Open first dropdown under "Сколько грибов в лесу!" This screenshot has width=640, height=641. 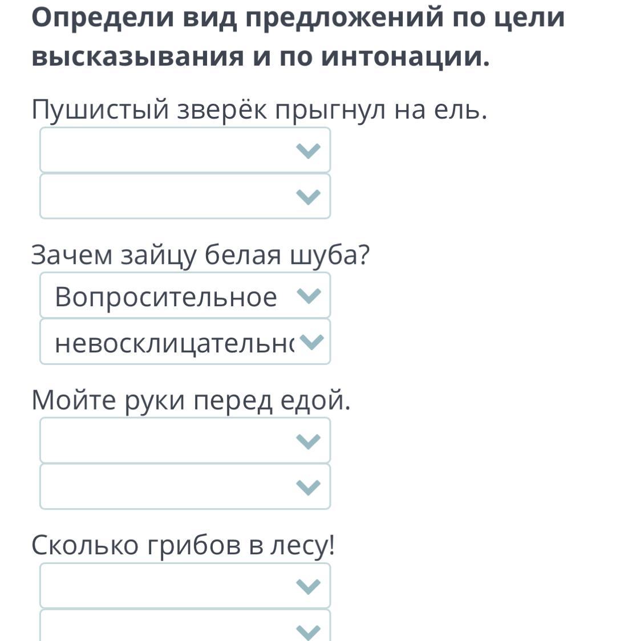[x=185, y=586]
